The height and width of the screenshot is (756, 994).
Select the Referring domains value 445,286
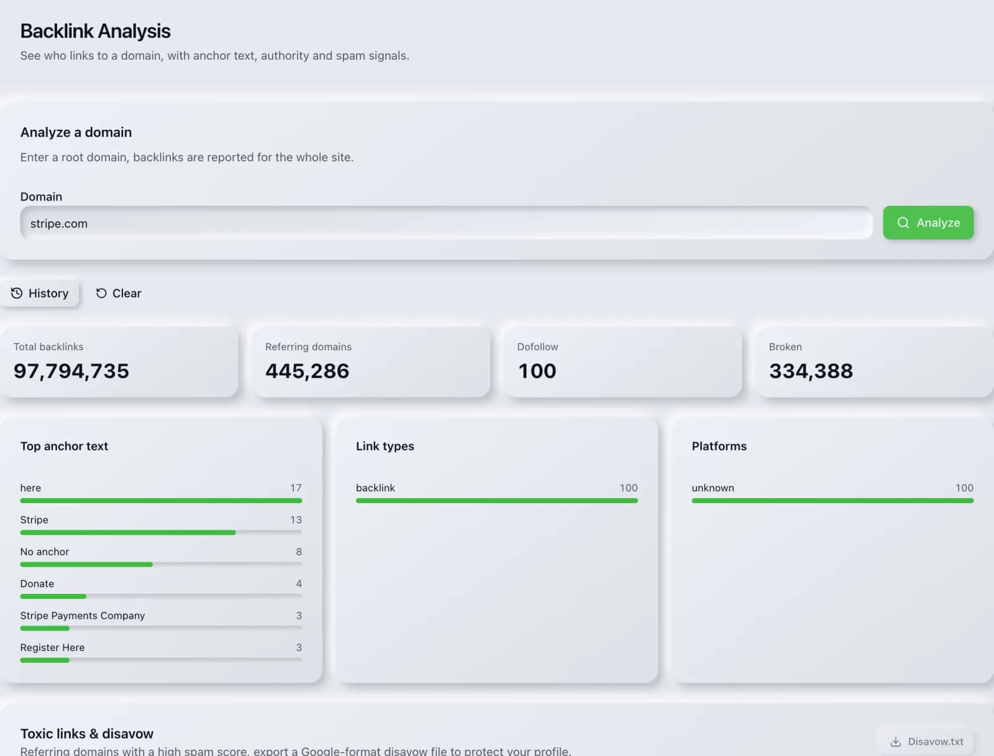[308, 371]
